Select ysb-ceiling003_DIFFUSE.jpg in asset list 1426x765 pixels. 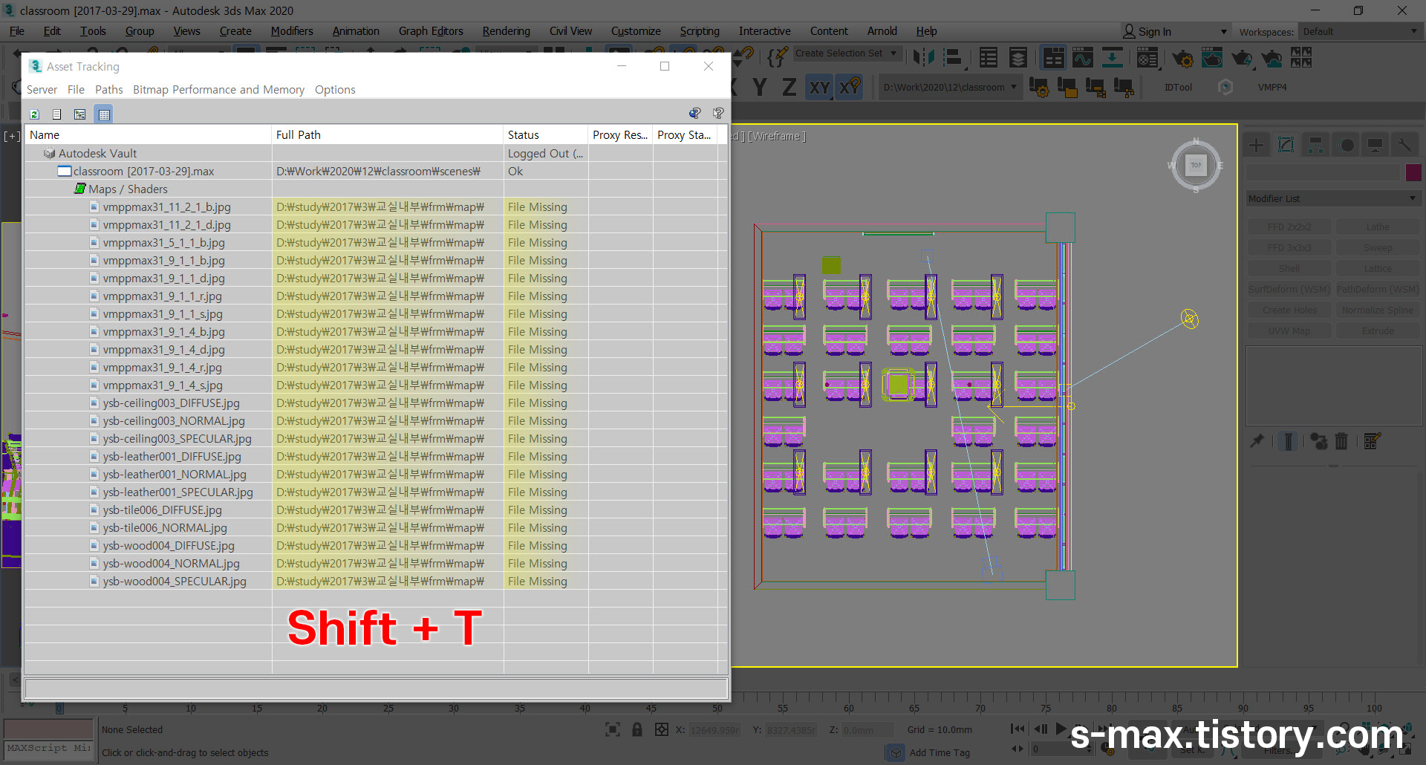(x=171, y=403)
